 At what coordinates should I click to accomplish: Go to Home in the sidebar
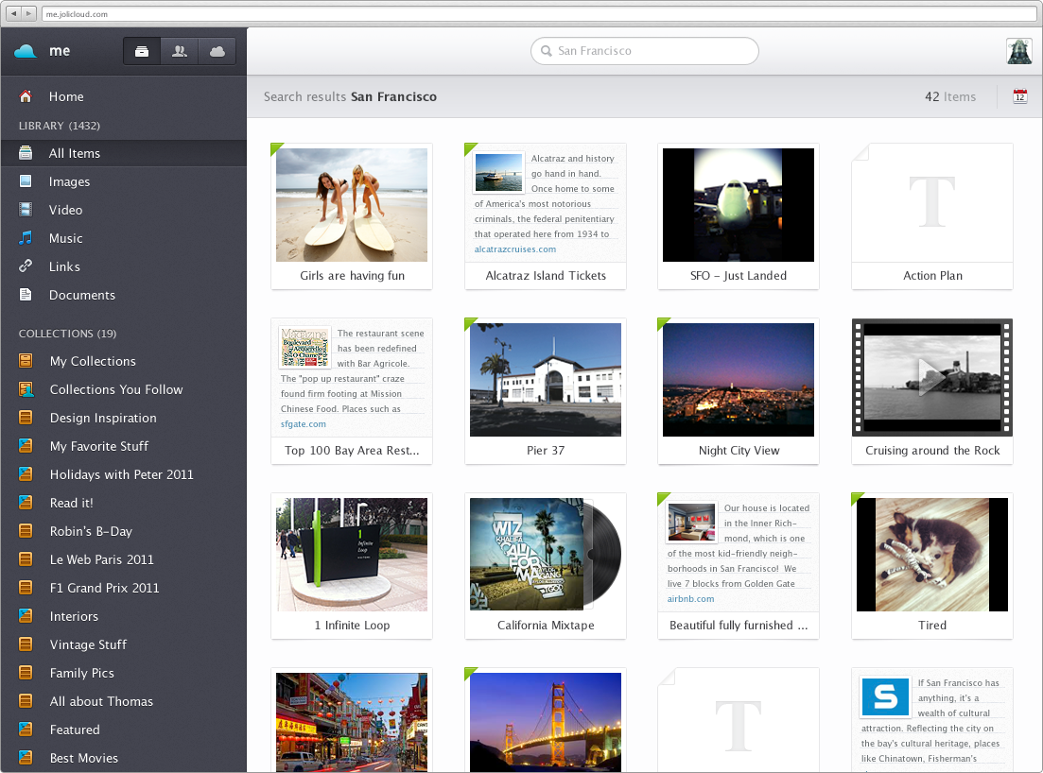[66, 96]
